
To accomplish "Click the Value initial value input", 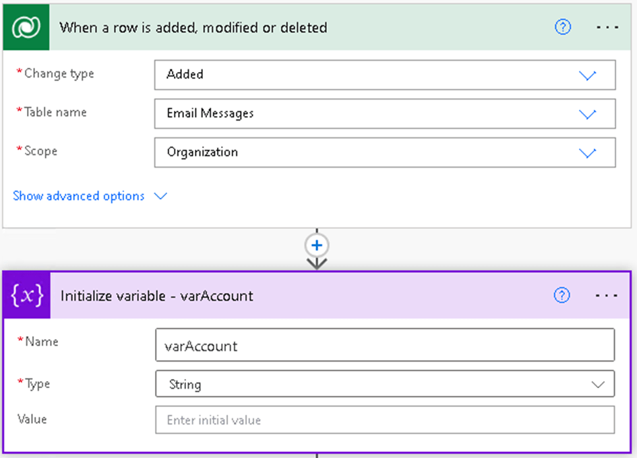I will [x=384, y=420].
